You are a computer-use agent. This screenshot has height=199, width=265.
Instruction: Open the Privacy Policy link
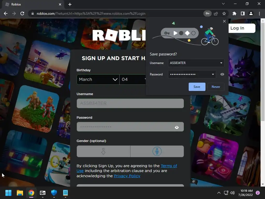[127, 176]
